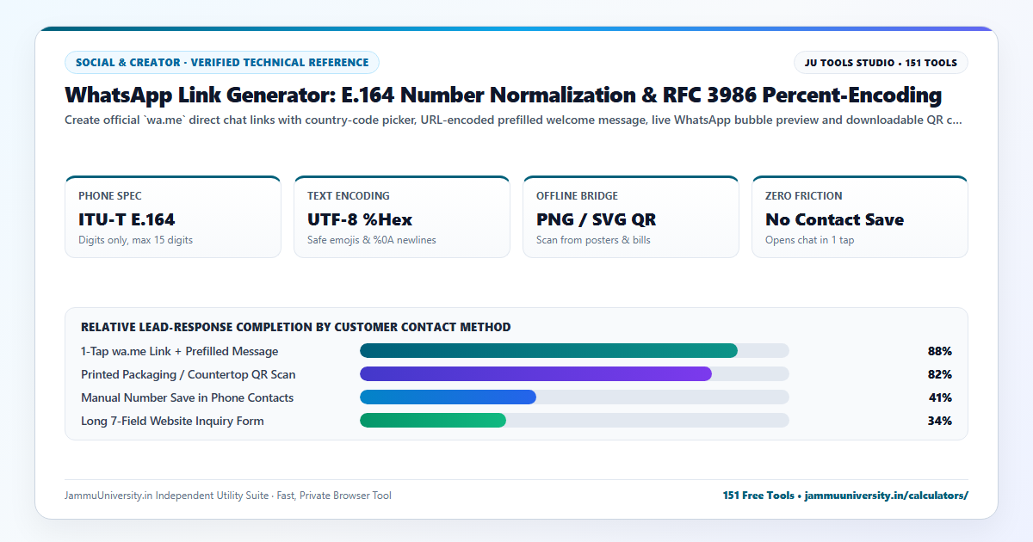Click the Manual Number Save progress bar
This screenshot has height=542, width=1033.
574,397
